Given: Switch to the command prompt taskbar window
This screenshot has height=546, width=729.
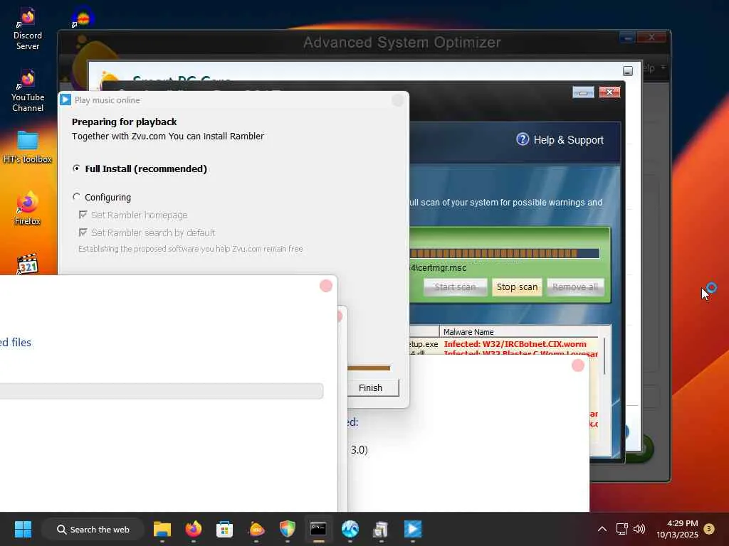Looking at the screenshot, I should tap(318, 529).
